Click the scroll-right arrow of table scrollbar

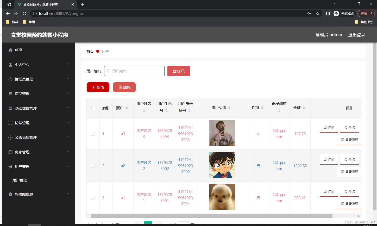click(x=359, y=216)
